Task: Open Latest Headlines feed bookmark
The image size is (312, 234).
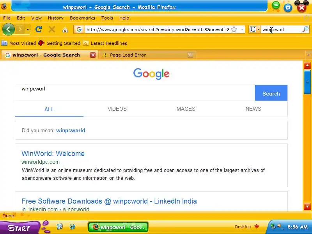Action: 105,43
